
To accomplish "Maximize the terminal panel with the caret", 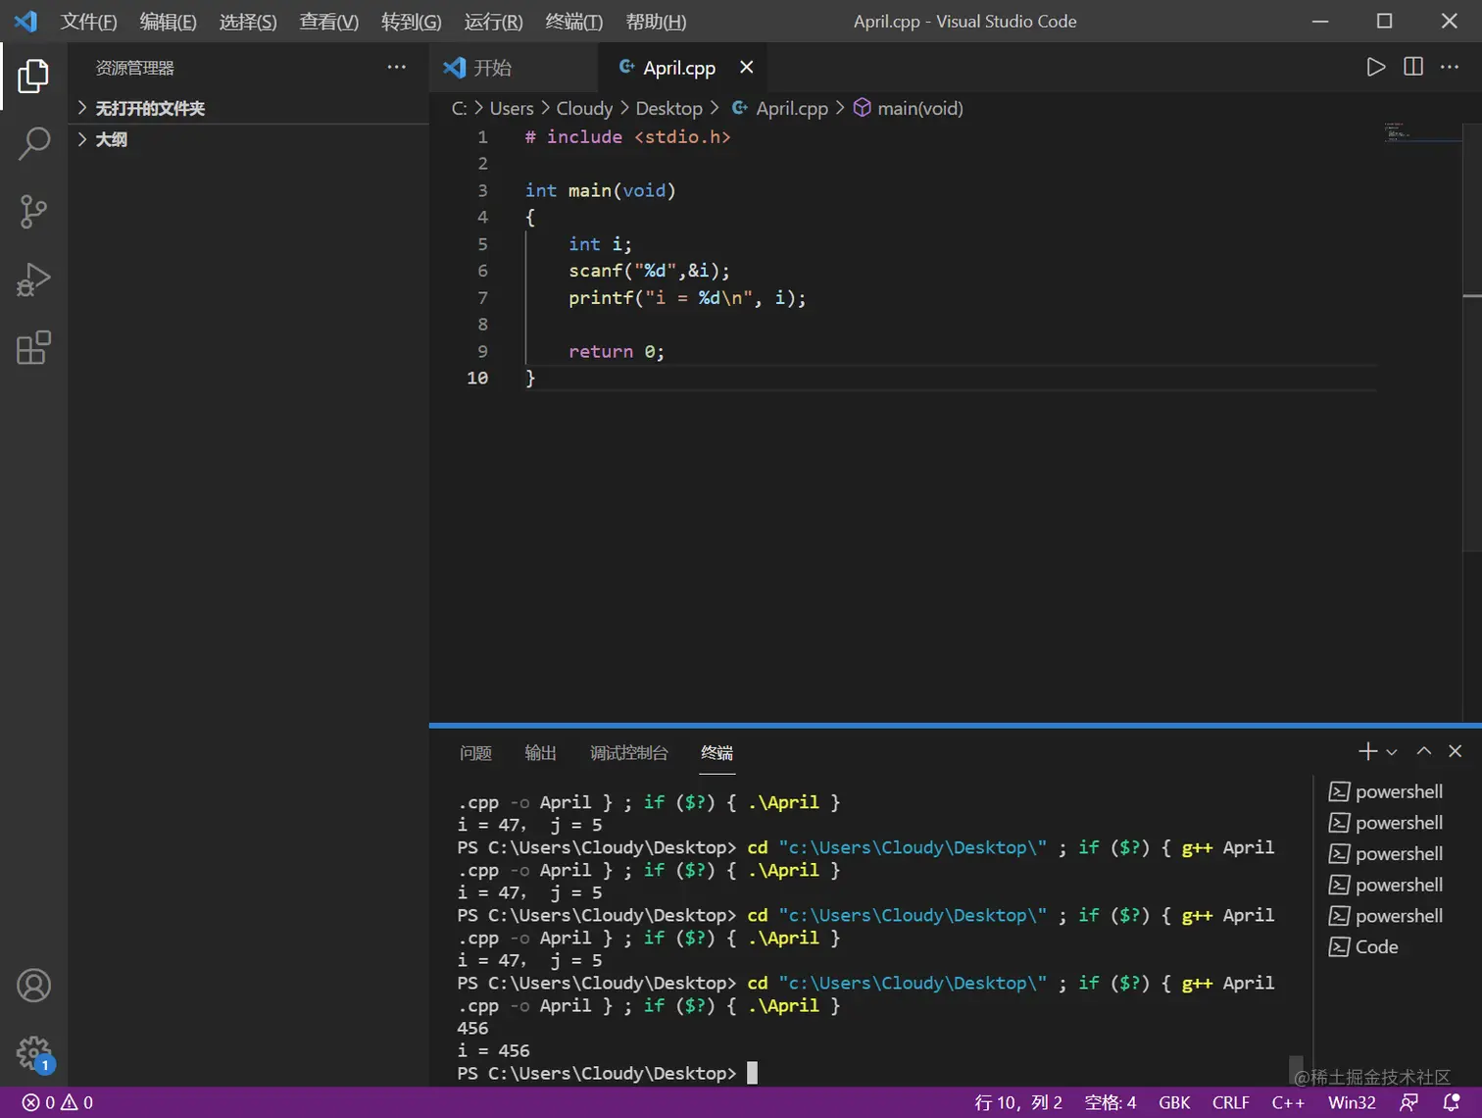I will pyautogui.click(x=1424, y=751).
